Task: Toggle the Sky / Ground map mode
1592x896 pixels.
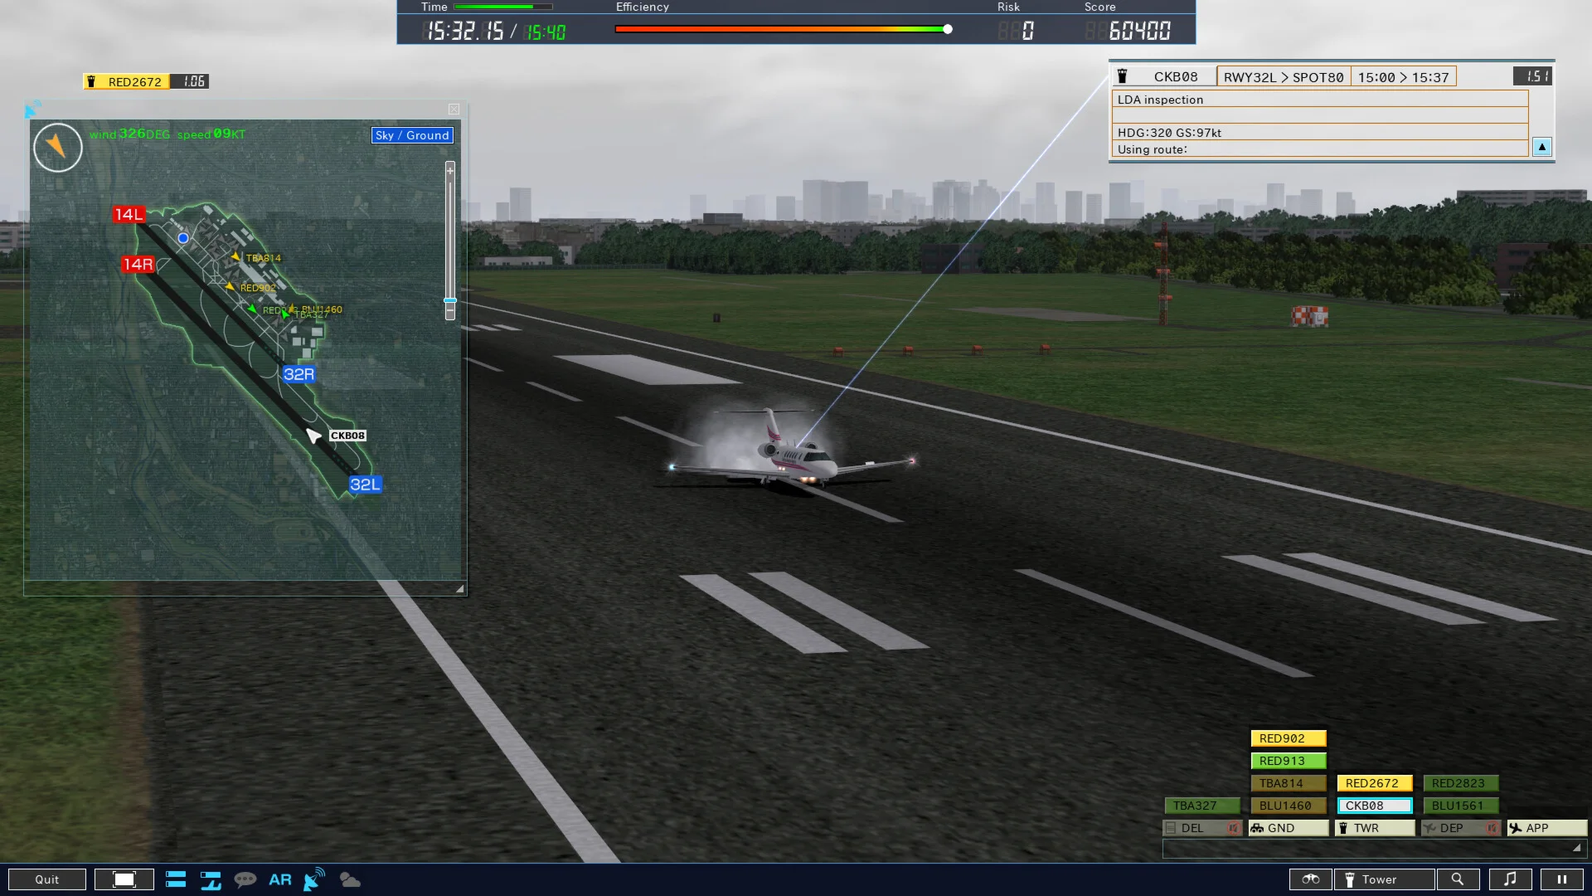Action: pyautogui.click(x=411, y=135)
